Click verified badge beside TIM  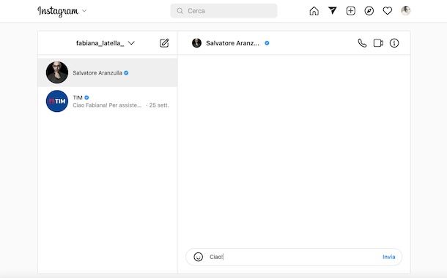pos(86,97)
